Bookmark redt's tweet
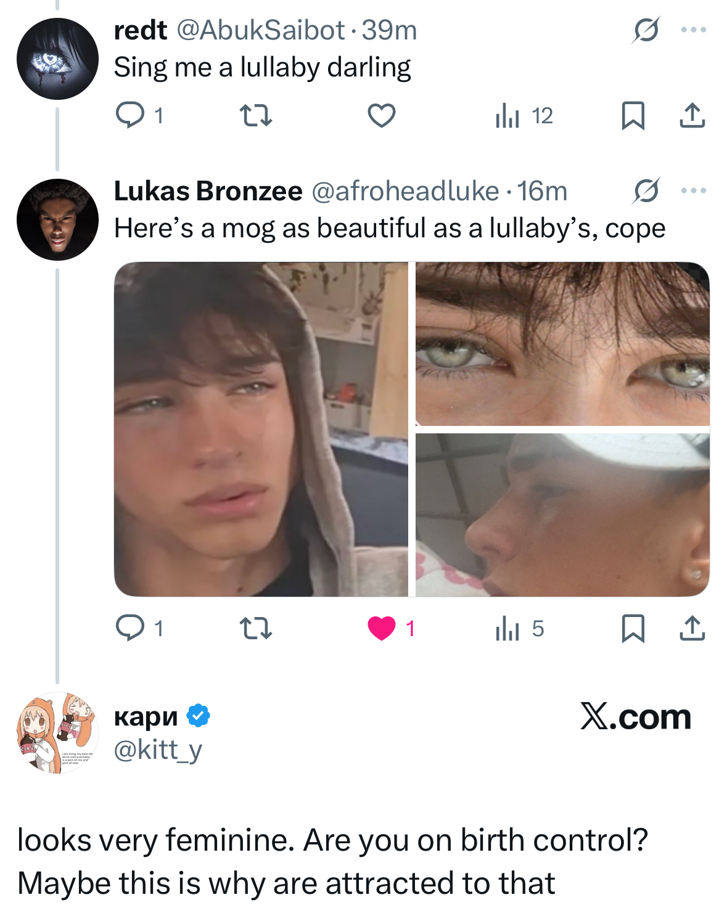 (x=633, y=115)
